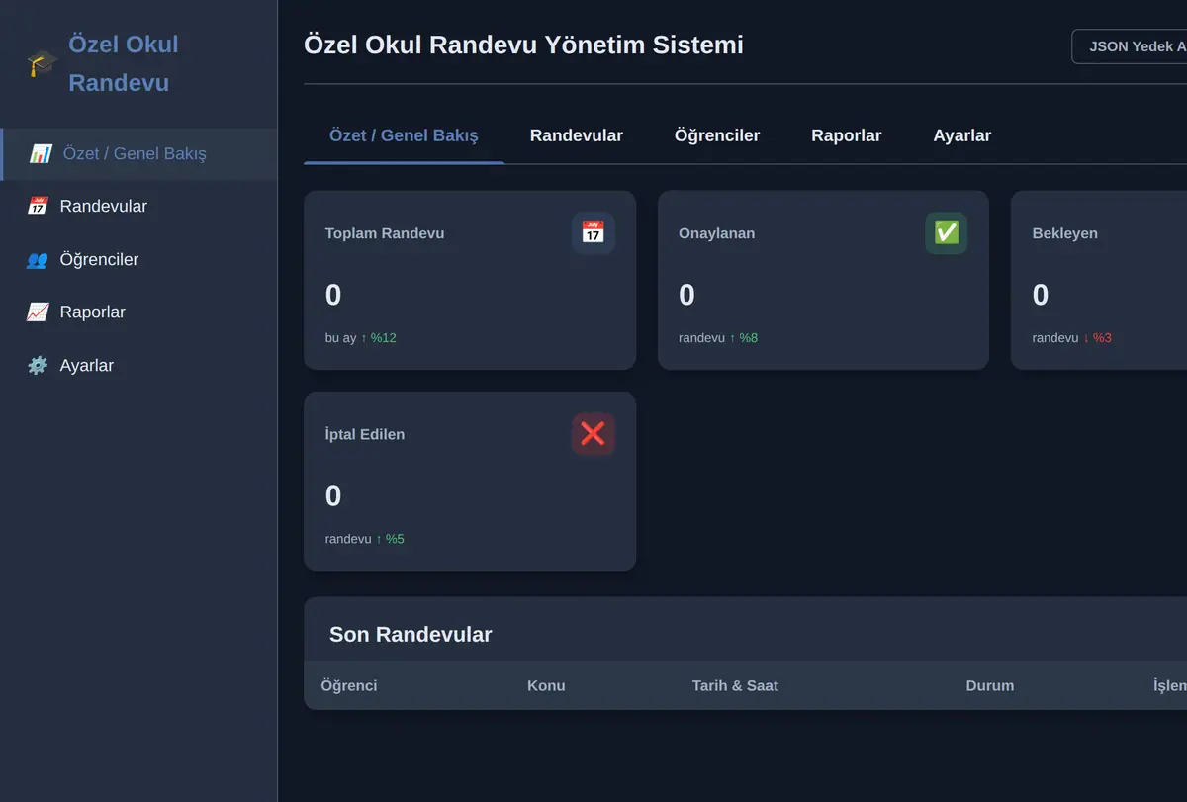
Task: Switch to the Randevular tab
Action: tap(577, 135)
